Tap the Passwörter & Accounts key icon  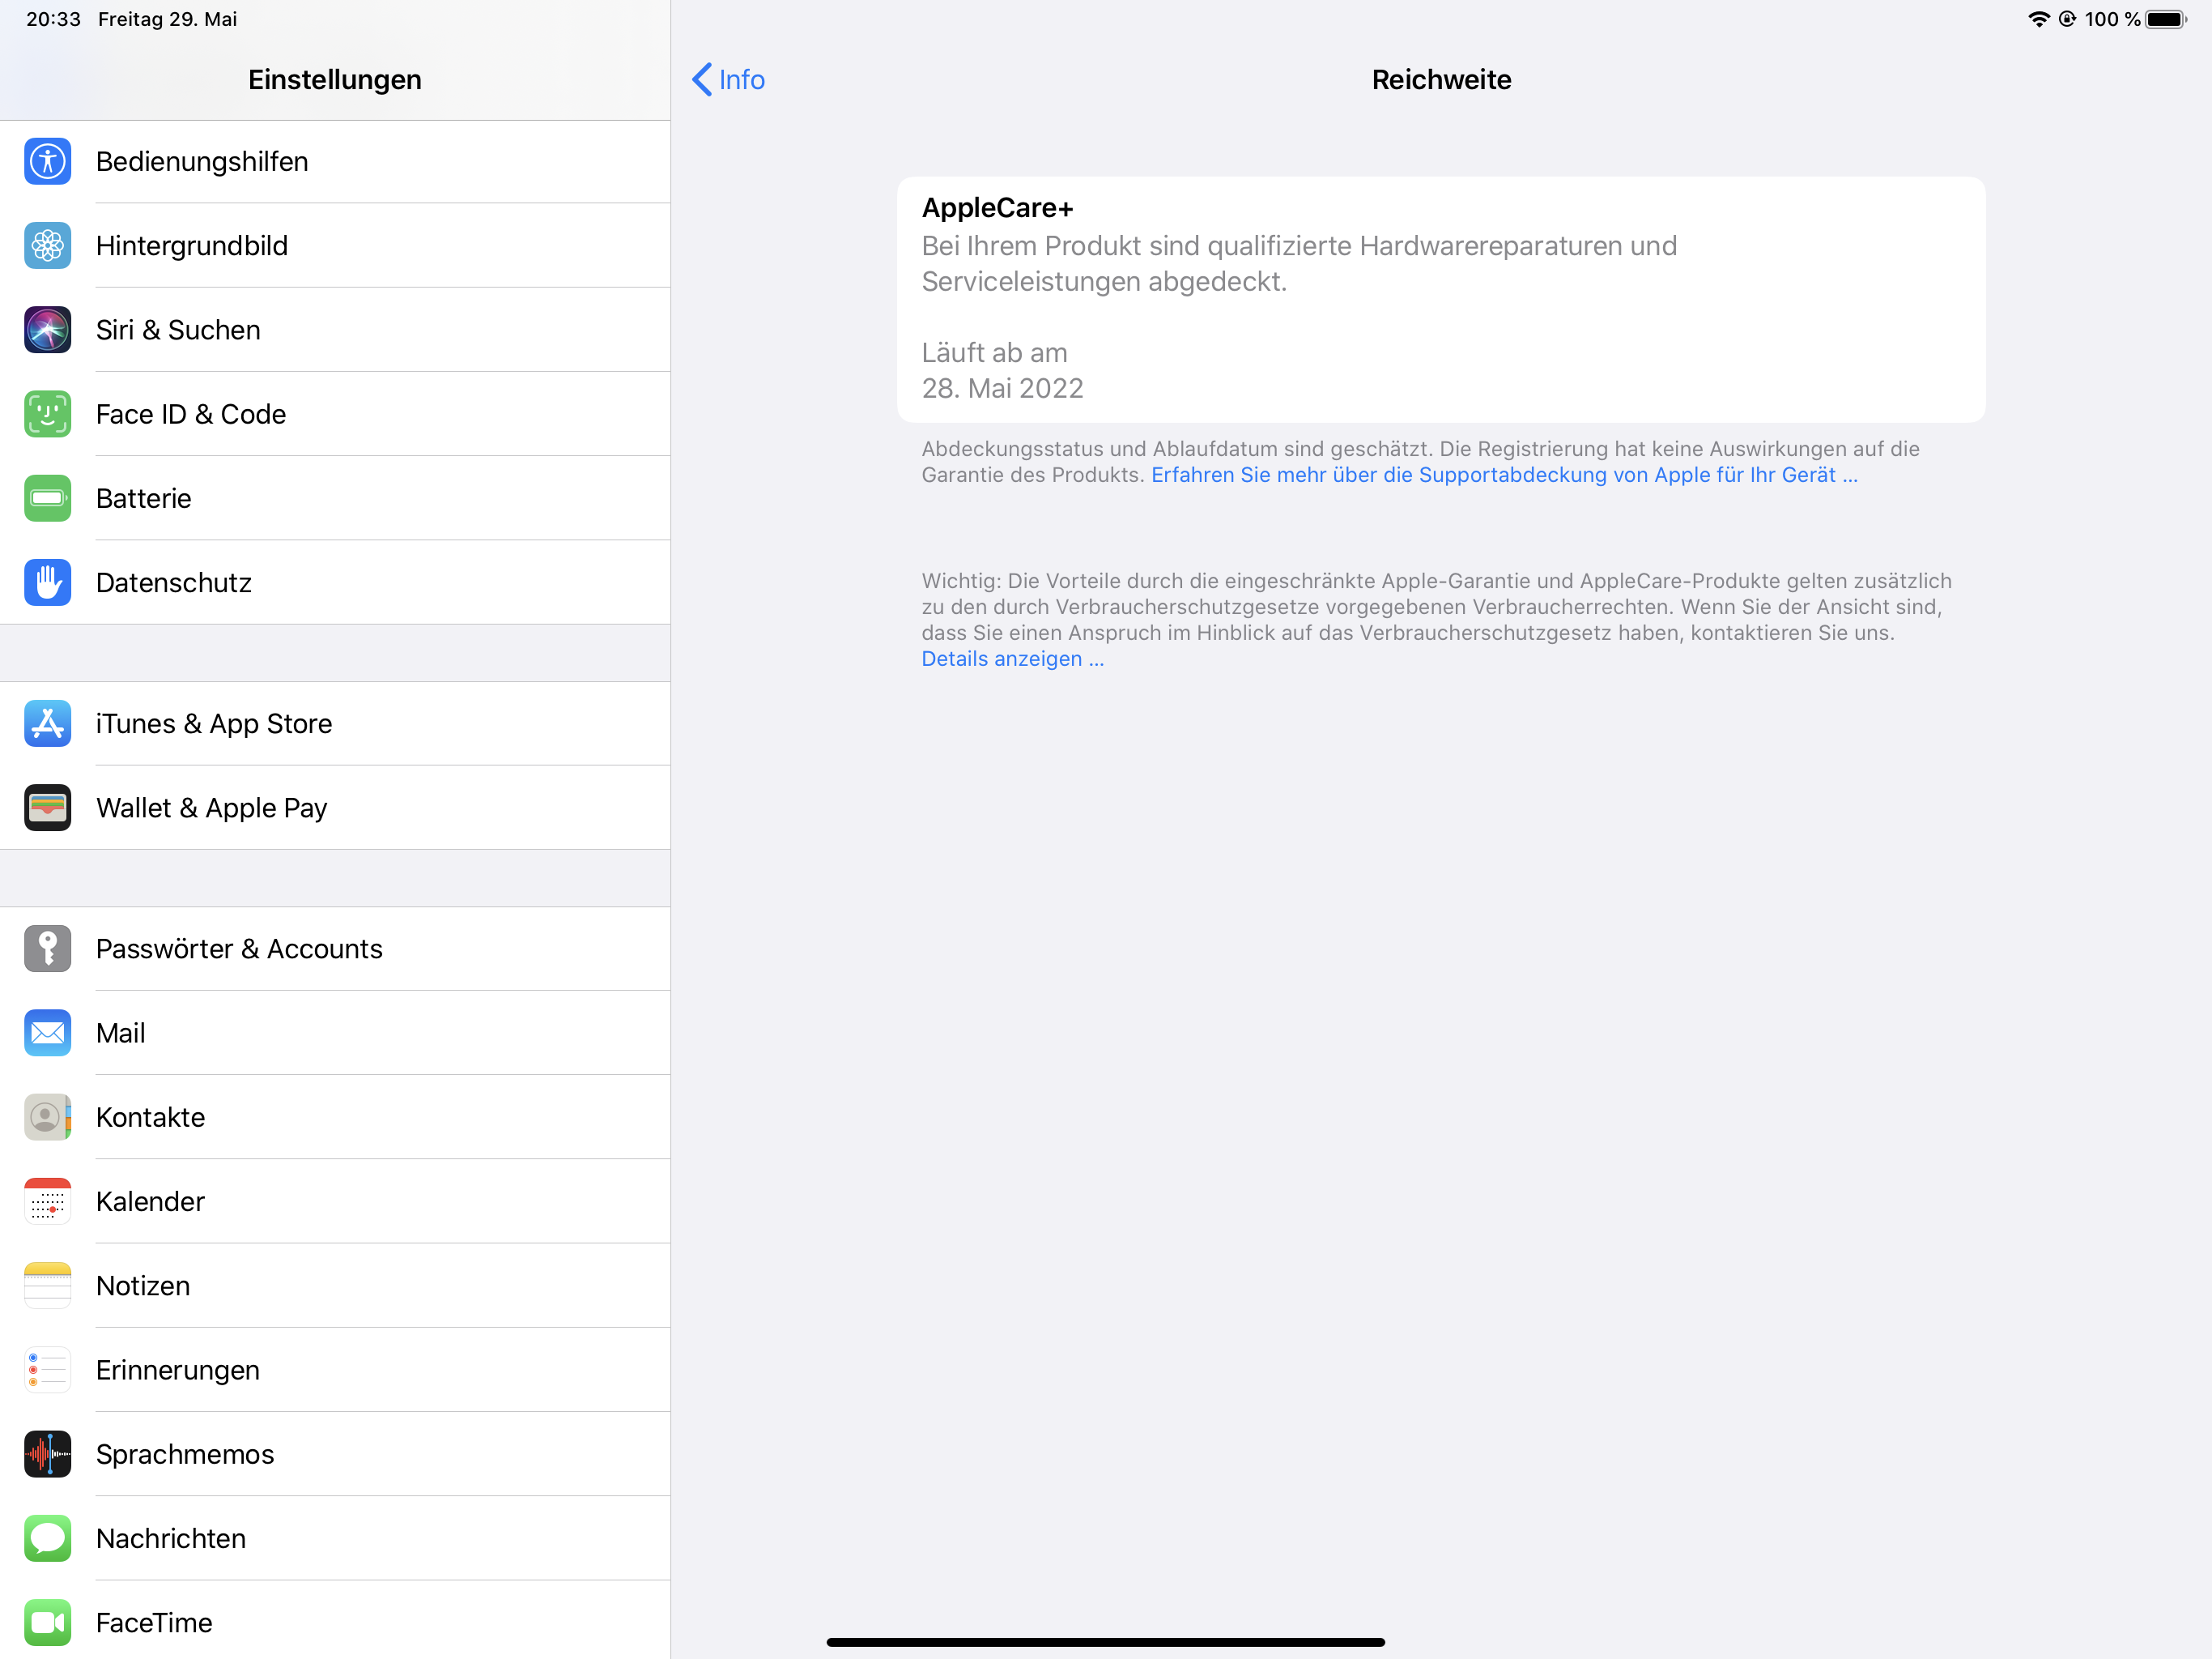(x=47, y=948)
